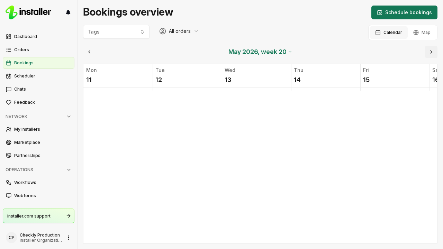Open the week 20 date picker
The height and width of the screenshot is (249, 443).
(x=260, y=52)
